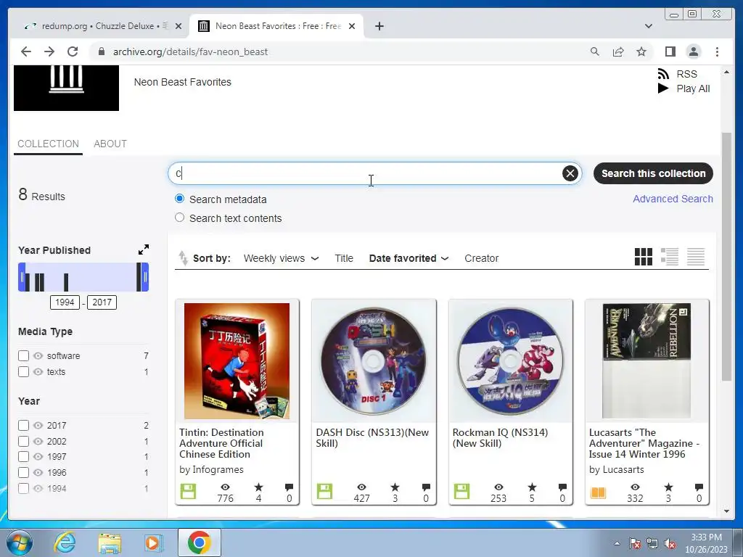Bookmark this page with star icon

(641, 51)
